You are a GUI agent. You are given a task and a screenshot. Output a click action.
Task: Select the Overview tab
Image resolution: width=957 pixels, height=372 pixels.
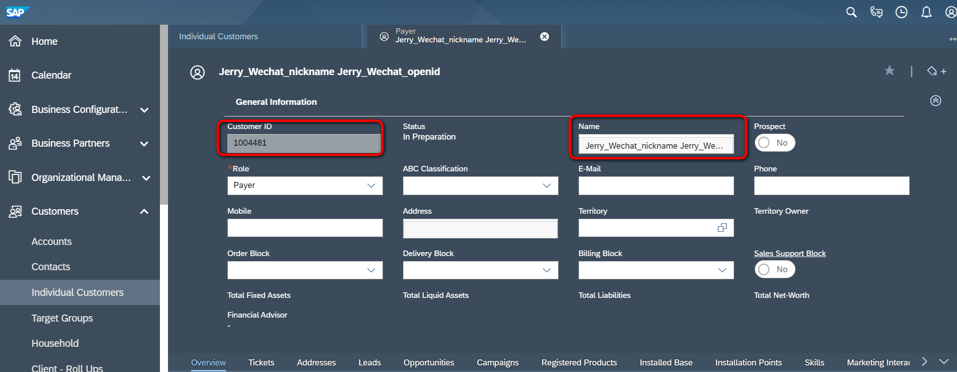pyautogui.click(x=208, y=362)
